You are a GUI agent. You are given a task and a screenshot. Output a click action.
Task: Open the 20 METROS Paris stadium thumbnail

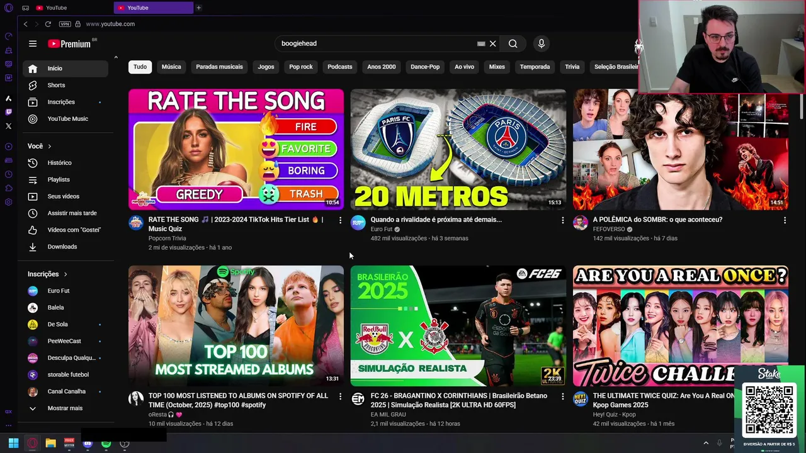click(458, 149)
